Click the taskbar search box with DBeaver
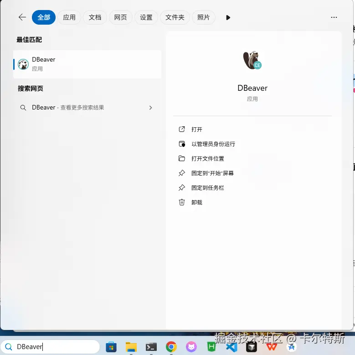 point(50,347)
